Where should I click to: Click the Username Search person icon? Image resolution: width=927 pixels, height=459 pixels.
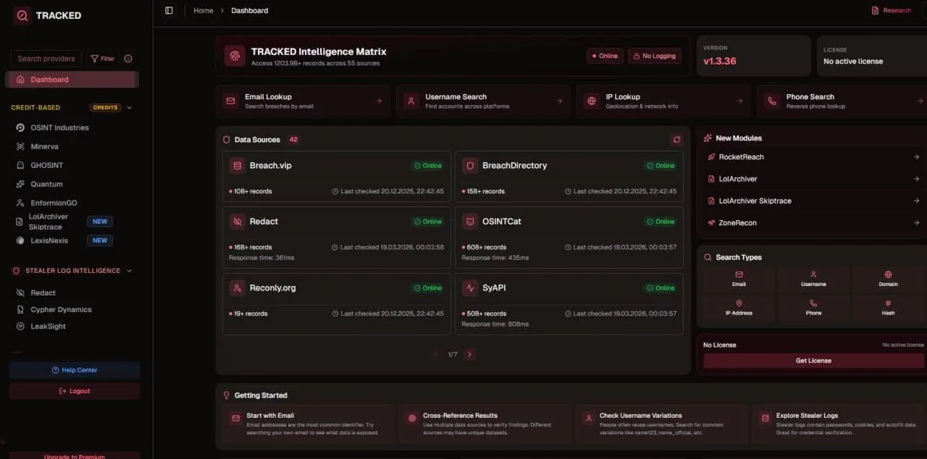[411, 101]
